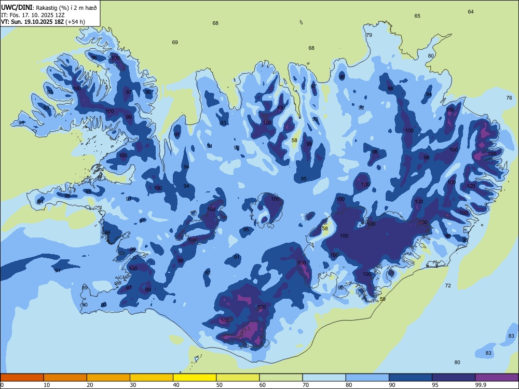Click the amber 20–30 legend swatch
519x389 pixels.
[108, 378]
